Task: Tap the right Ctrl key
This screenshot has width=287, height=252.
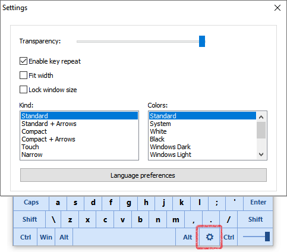Action: click(229, 237)
